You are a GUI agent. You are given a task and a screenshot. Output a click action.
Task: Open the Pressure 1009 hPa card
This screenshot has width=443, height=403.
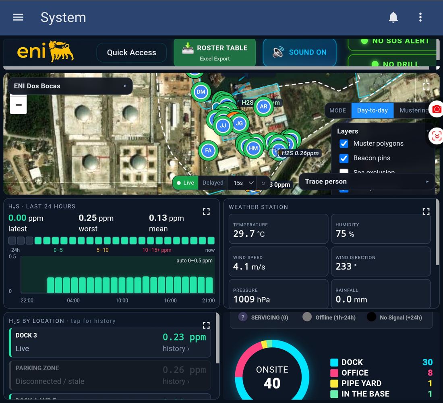point(278,294)
